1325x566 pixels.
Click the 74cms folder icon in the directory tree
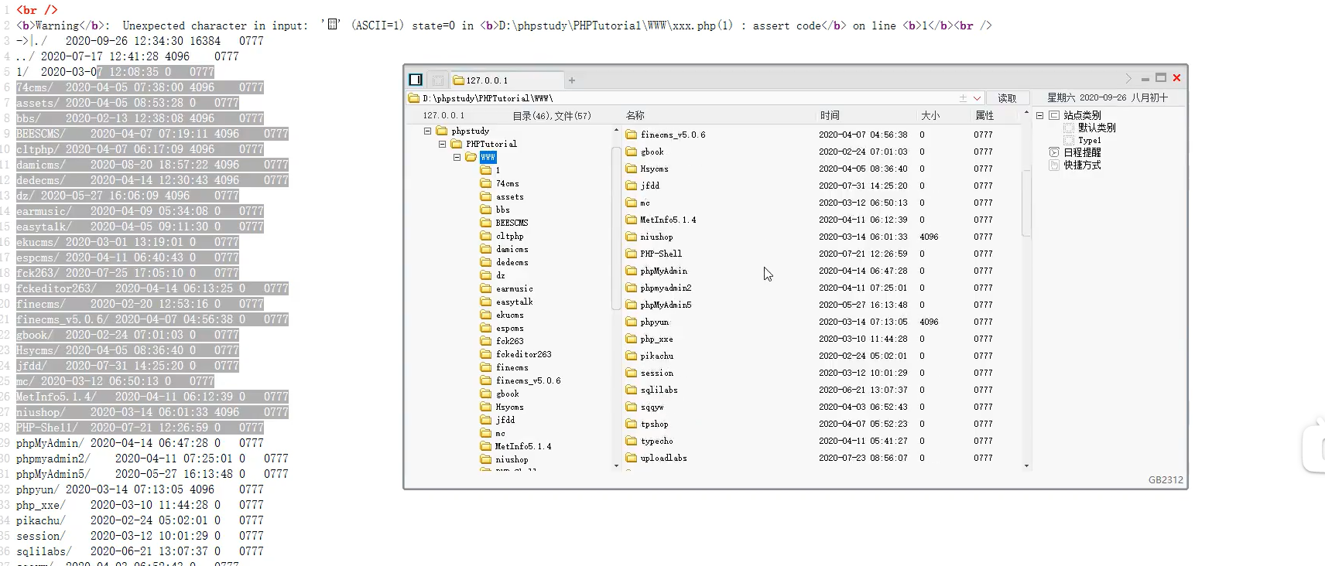pos(486,183)
